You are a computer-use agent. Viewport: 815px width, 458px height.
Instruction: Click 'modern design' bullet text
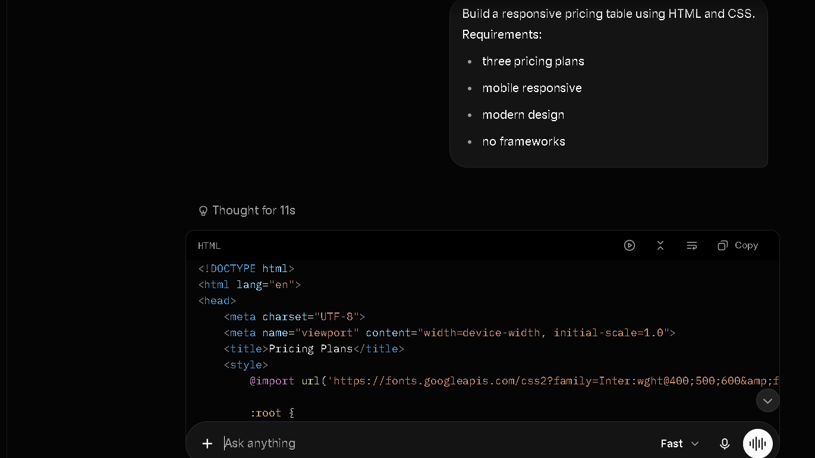click(x=523, y=115)
